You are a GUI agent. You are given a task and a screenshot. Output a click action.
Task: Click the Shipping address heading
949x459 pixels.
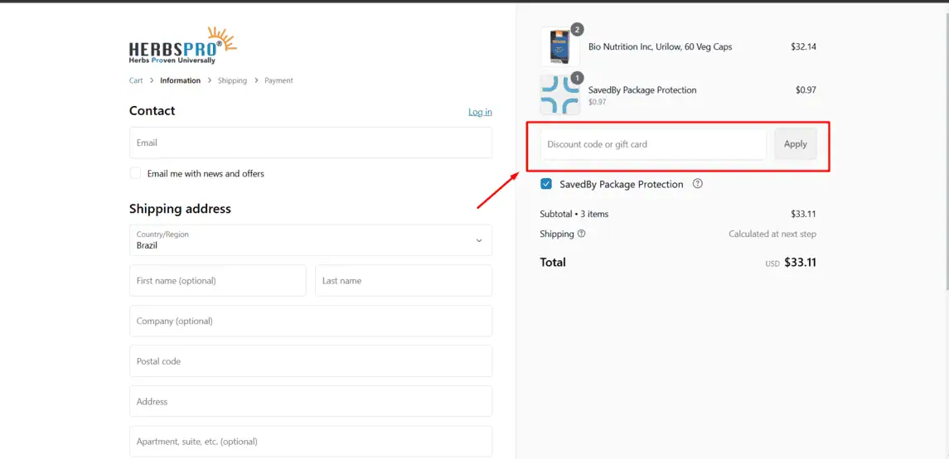(x=180, y=210)
